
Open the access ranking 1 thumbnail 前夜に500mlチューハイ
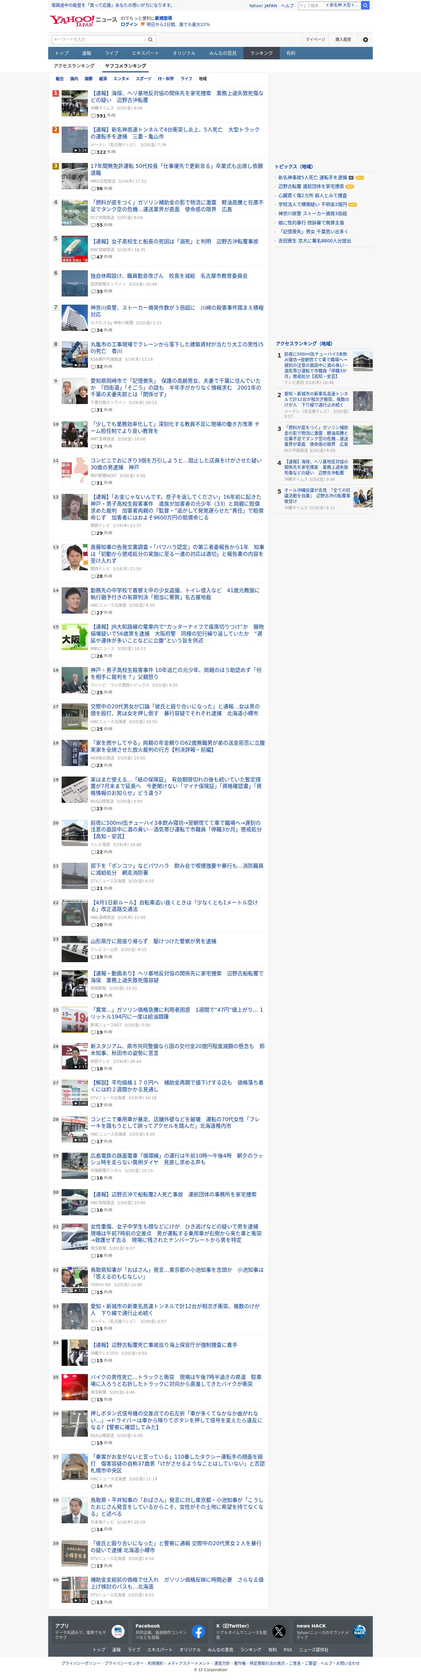coord(362,361)
